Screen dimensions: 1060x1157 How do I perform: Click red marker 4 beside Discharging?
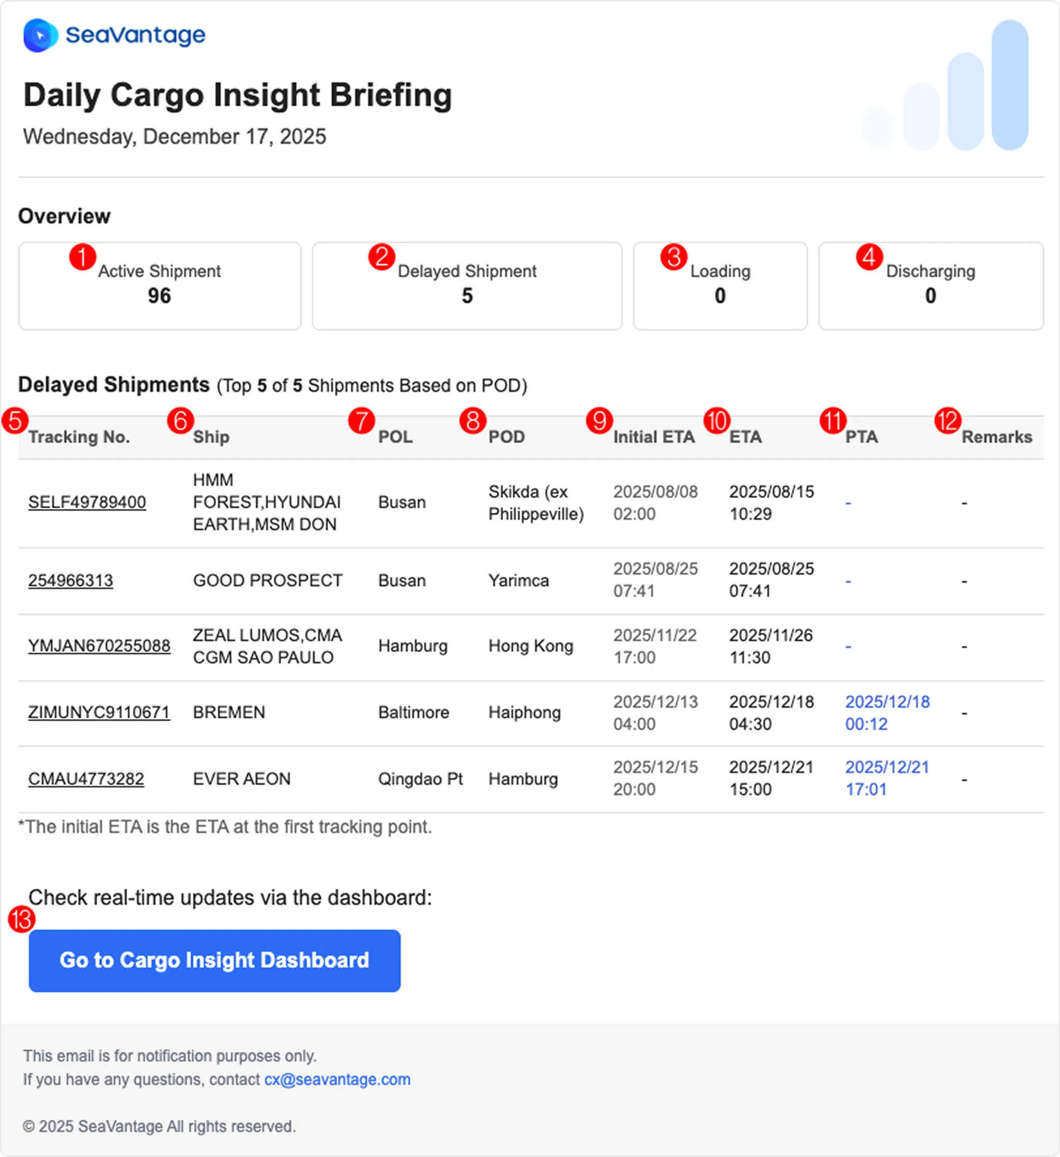coord(870,257)
